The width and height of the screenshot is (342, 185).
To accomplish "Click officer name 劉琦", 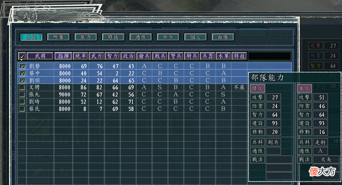I will tap(35, 102).
